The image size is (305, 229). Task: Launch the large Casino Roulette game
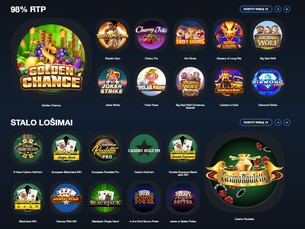tap(244, 172)
